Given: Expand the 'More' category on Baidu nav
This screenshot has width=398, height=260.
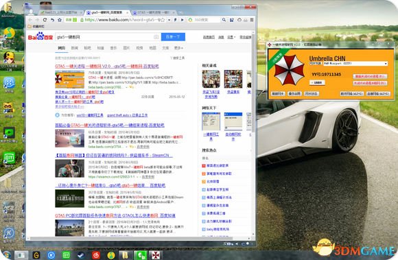Looking at the screenshot, I should (178, 48).
